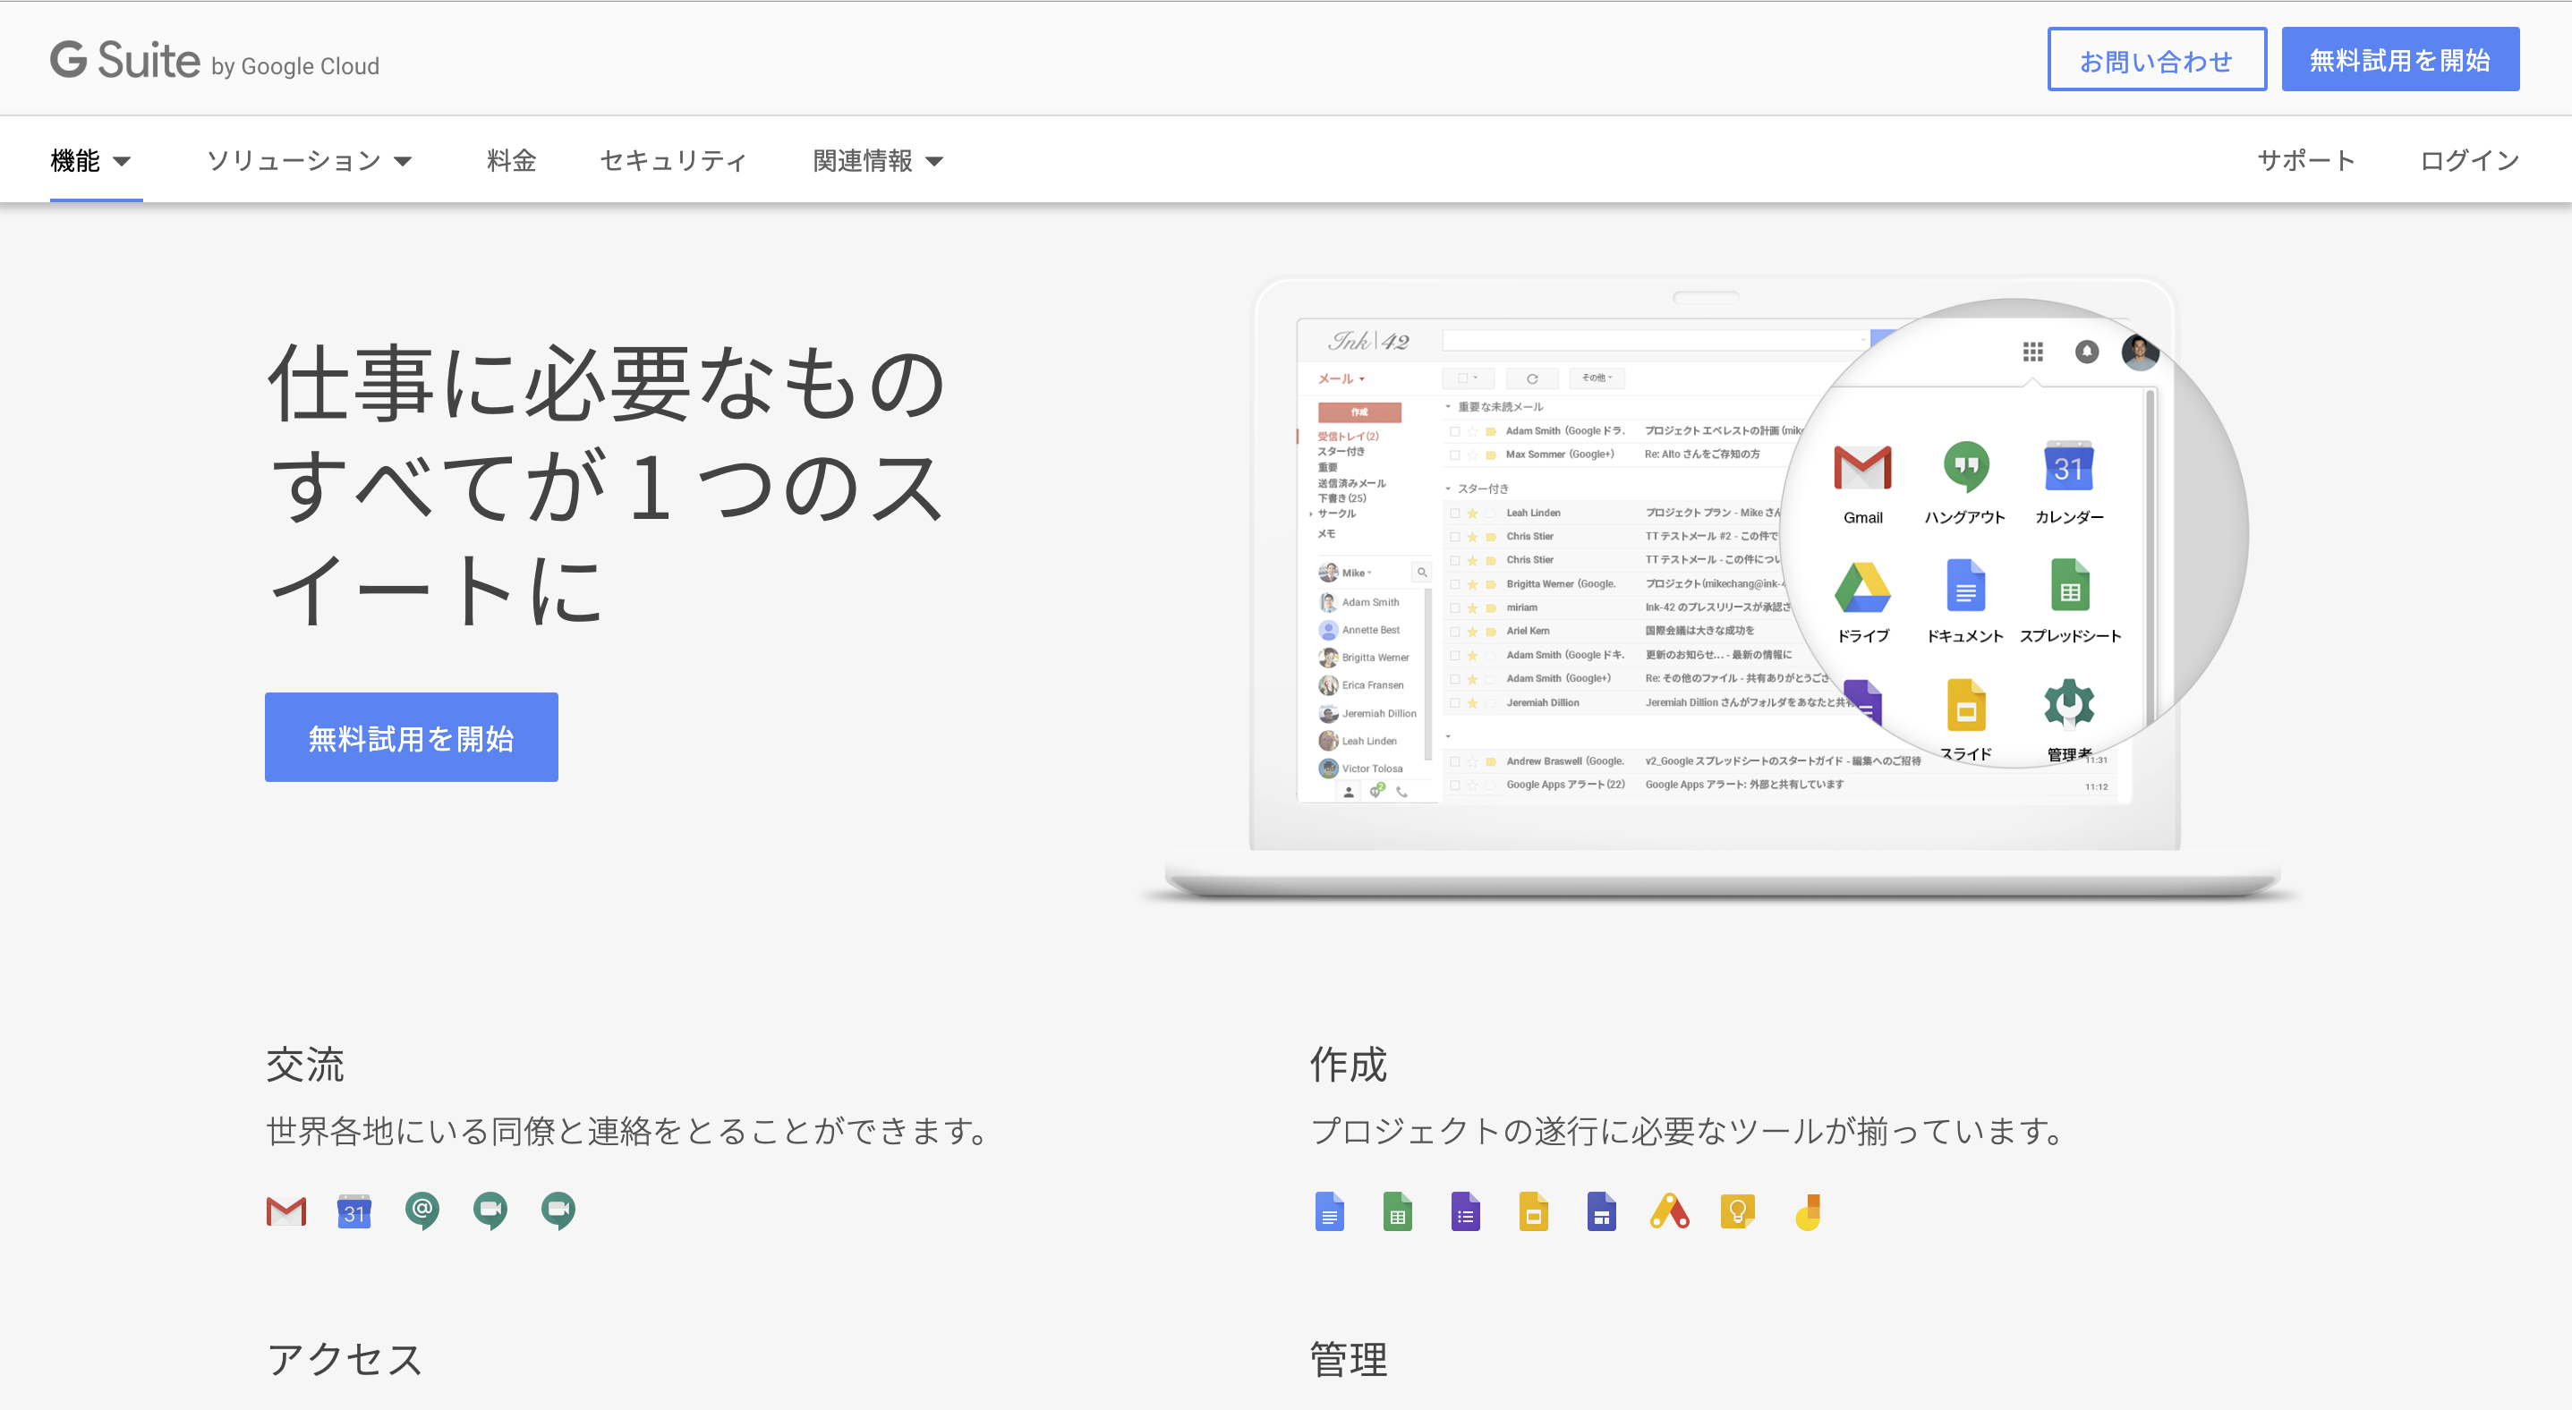The width and height of the screenshot is (2572, 1410).
Task: Open Gmail icon under the 交流 section
Action: click(x=286, y=1211)
